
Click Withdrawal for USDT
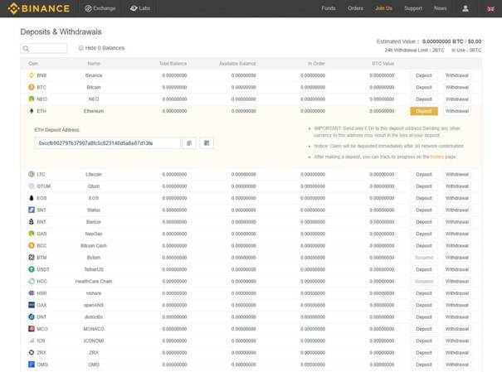point(457,269)
